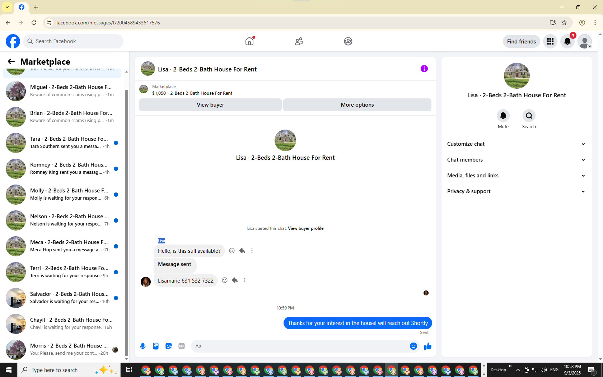603x377 pixels.
Task: Expand Media, files and links section
Action: pyautogui.click(x=516, y=176)
